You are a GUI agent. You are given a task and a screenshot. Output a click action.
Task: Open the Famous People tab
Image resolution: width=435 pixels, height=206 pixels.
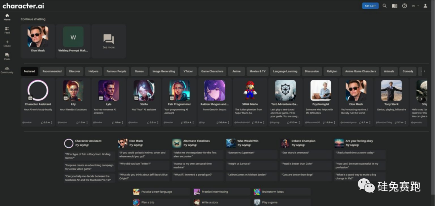click(116, 71)
